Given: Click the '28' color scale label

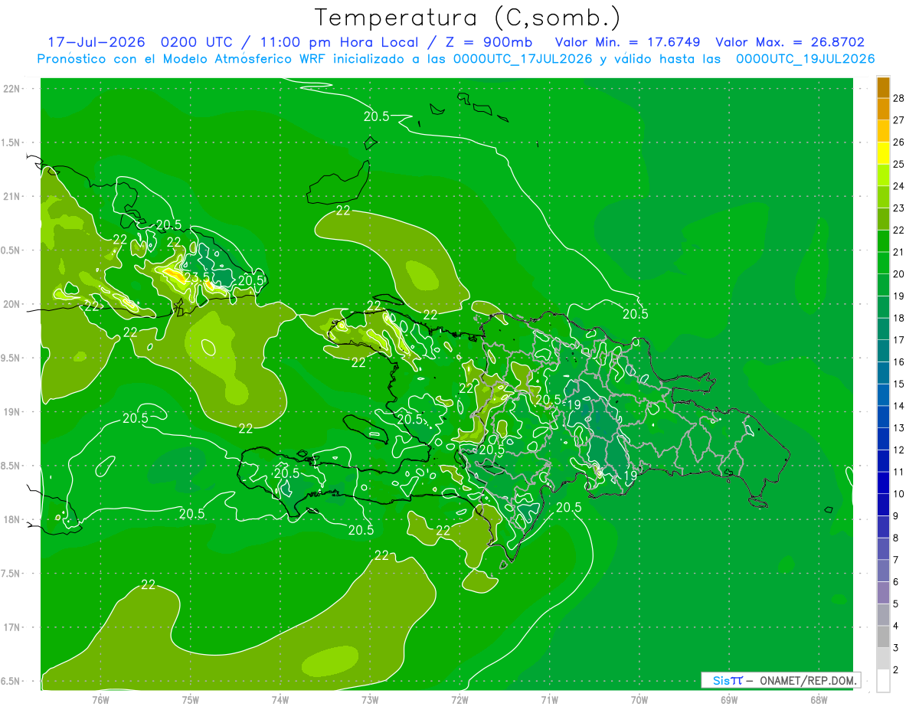Looking at the screenshot, I should pos(899,98).
